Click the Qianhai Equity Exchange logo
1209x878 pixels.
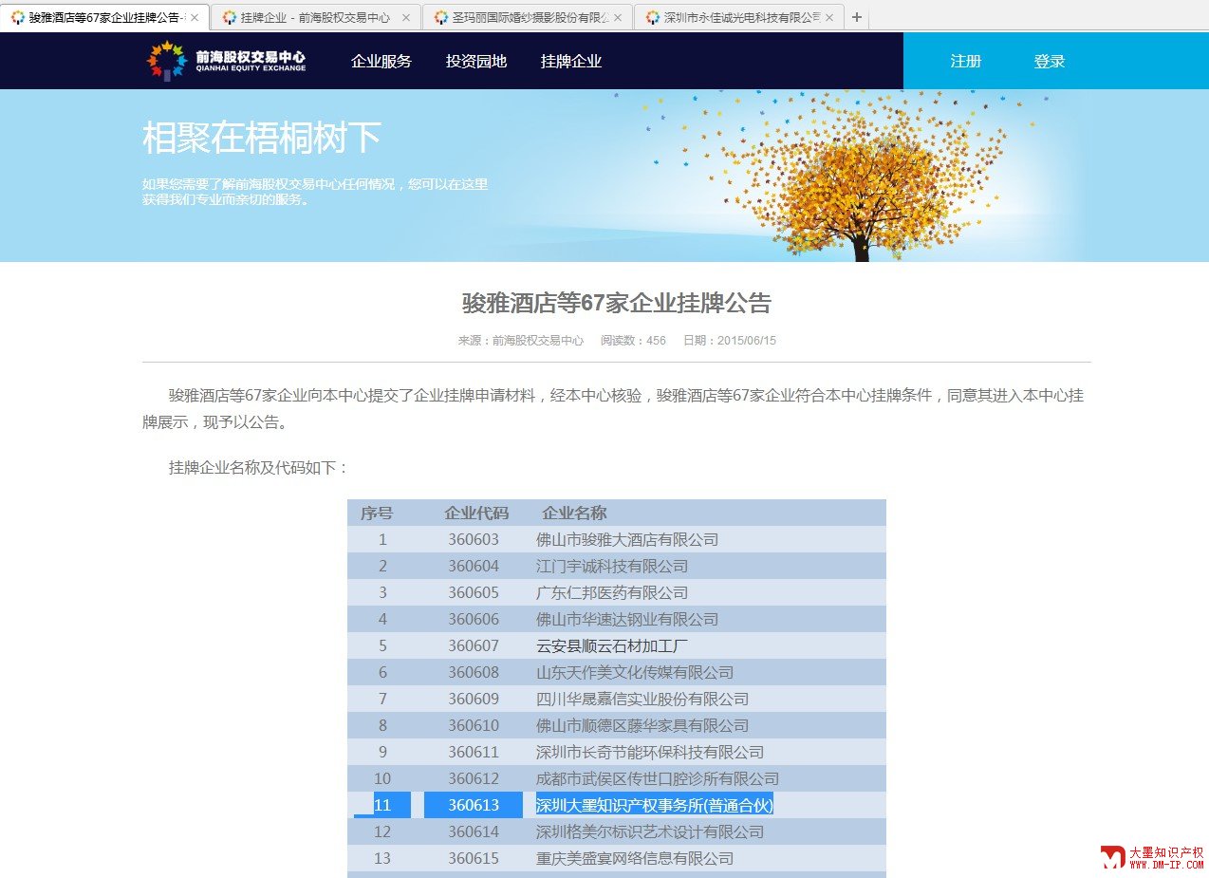pyautogui.click(x=227, y=61)
